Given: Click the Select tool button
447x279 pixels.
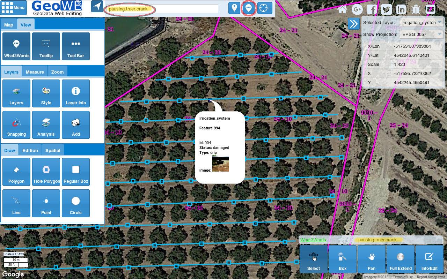Looking at the screenshot, I should coord(314,259).
